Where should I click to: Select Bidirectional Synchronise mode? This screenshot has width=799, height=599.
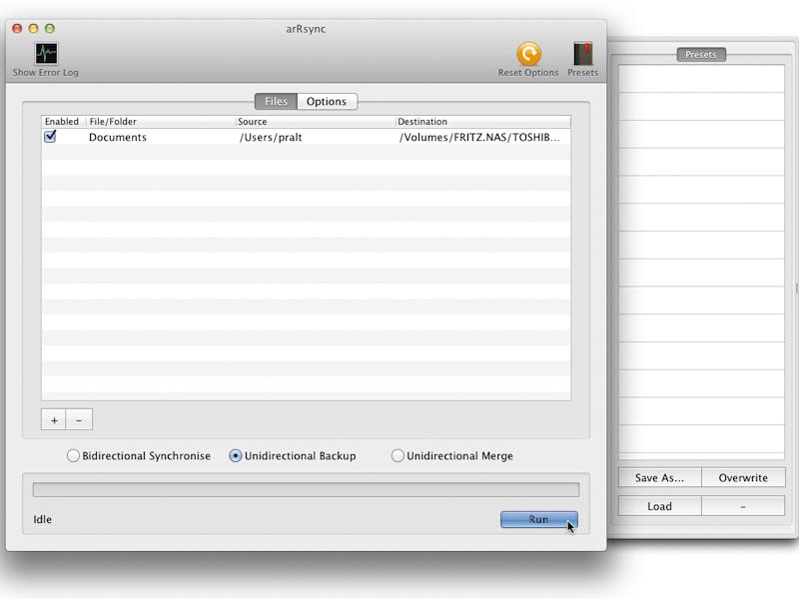point(73,455)
